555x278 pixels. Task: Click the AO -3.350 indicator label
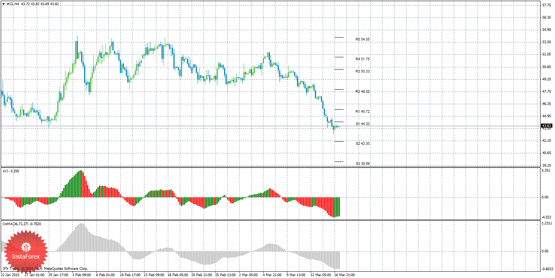pos(11,171)
